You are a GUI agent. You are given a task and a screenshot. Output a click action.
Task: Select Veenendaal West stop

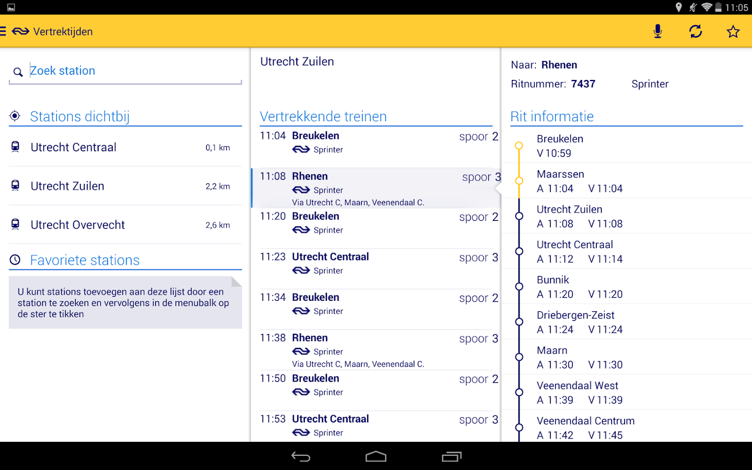627,392
